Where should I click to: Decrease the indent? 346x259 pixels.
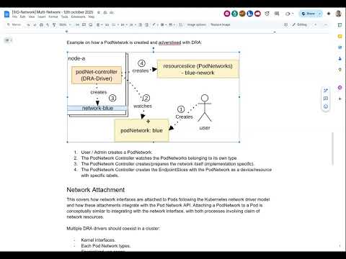tap(141, 24)
